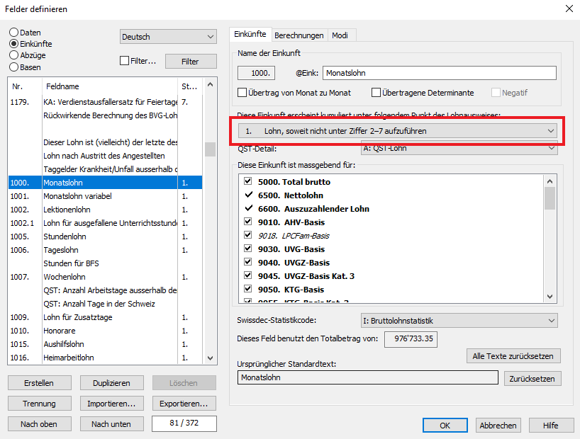
Task: Switch to the Berechnungen tab
Action: point(299,35)
